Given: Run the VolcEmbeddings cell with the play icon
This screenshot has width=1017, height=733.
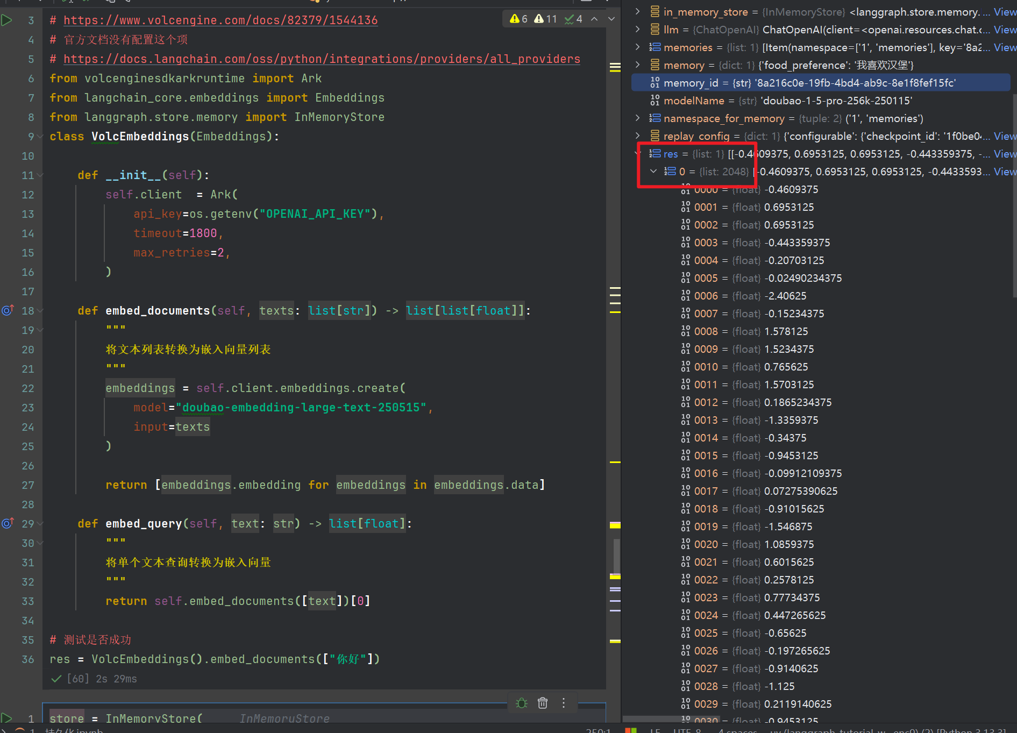Looking at the screenshot, I should [6, 20].
